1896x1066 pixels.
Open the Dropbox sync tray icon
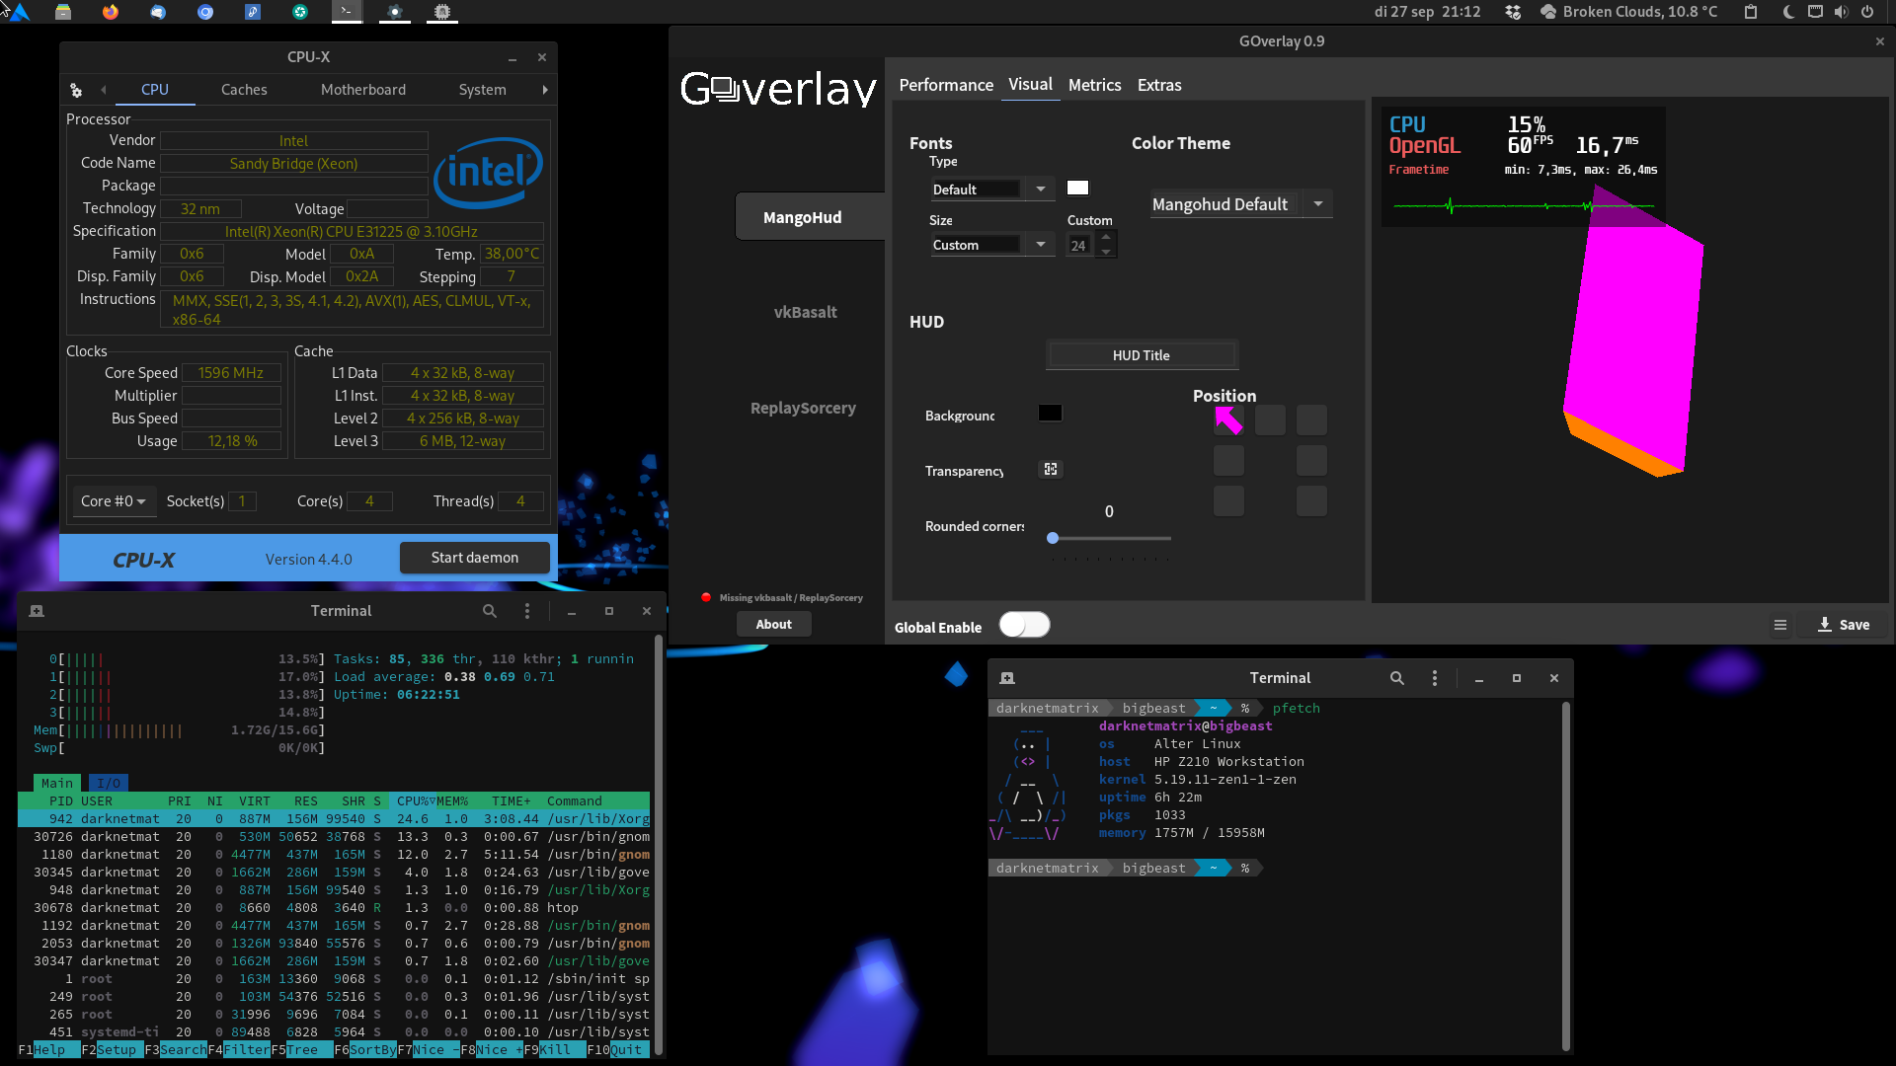[x=1513, y=12]
